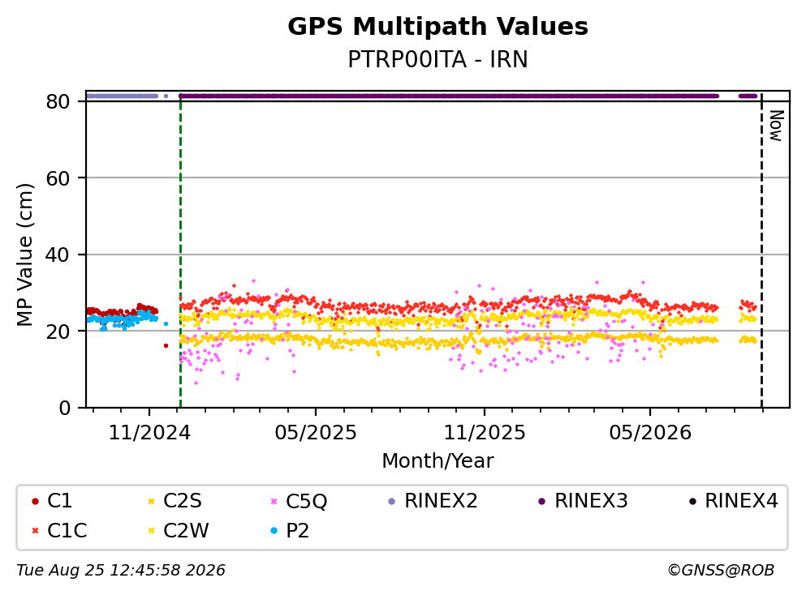Click the green dashed vertical marker line
806x595 pixels.
tap(180, 250)
